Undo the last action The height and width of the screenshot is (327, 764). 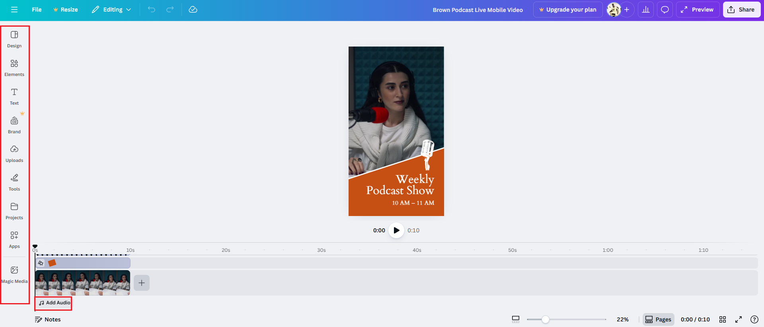tap(152, 10)
